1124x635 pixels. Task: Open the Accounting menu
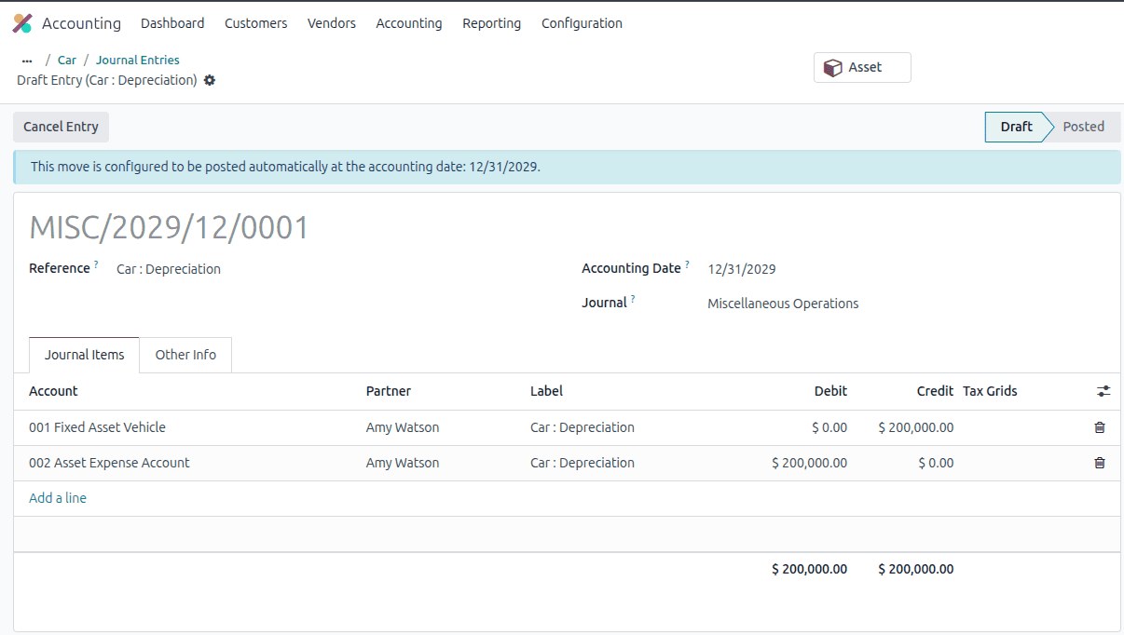pos(408,23)
